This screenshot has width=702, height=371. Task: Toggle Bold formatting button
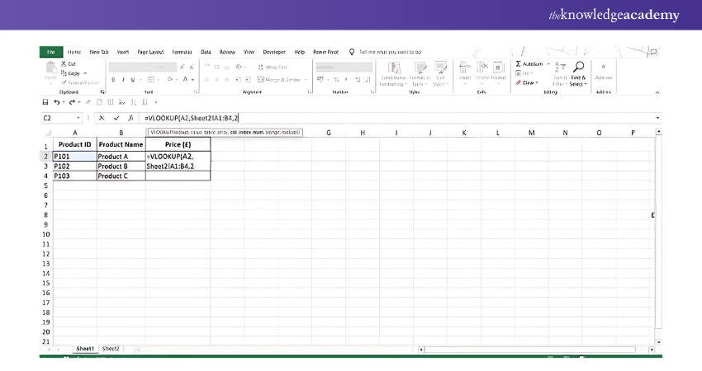point(113,80)
